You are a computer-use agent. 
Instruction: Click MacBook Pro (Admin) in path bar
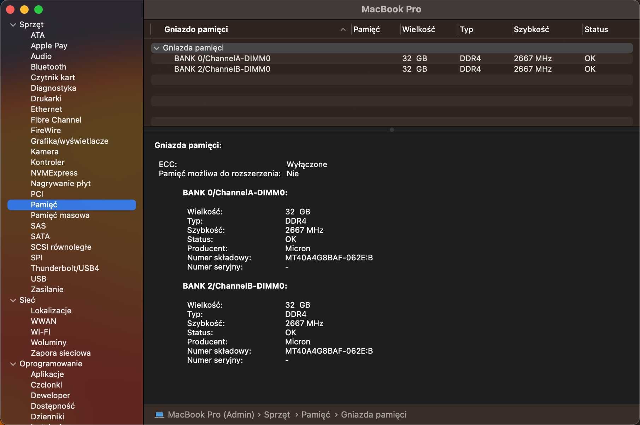[x=211, y=415]
